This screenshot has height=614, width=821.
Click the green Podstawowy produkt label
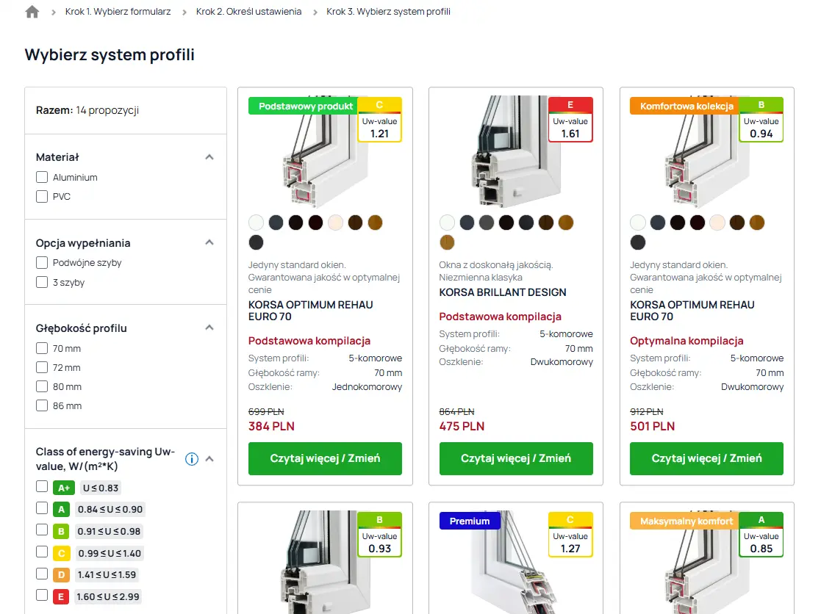click(301, 106)
